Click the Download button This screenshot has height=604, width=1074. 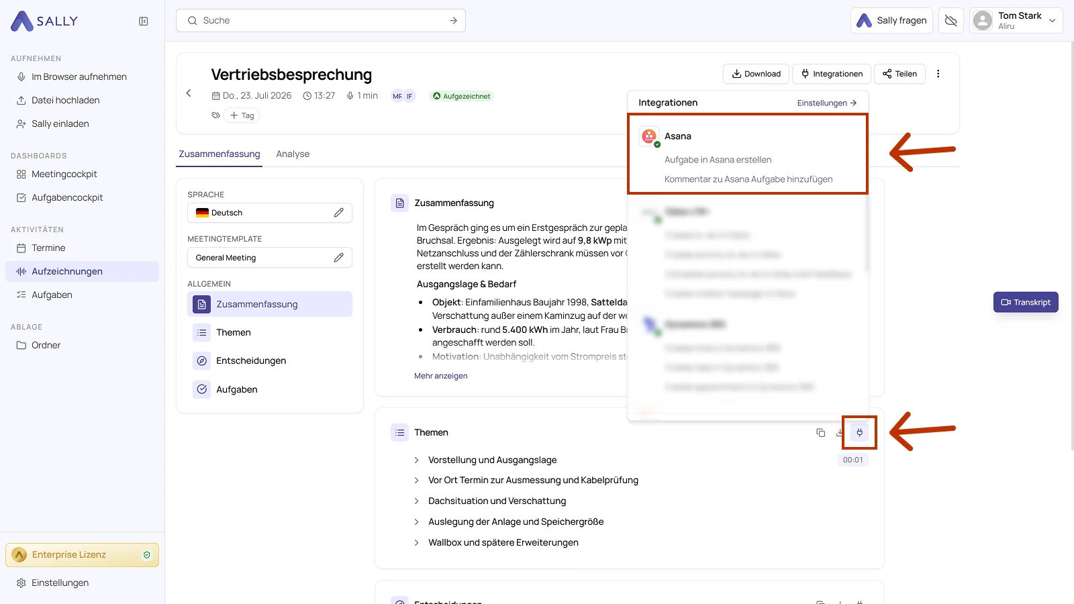[756, 74]
